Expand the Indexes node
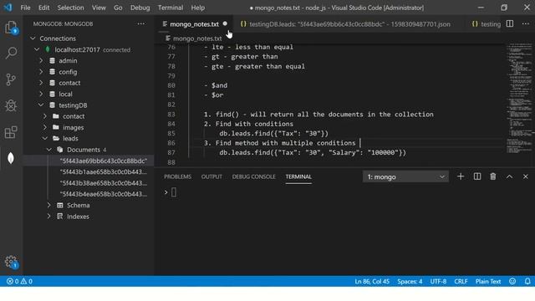The height and width of the screenshot is (301, 535). [49, 217]
